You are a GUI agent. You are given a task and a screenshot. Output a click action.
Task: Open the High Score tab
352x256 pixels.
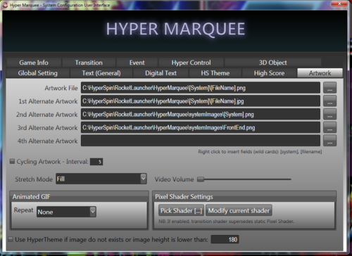tap(269, 73)
